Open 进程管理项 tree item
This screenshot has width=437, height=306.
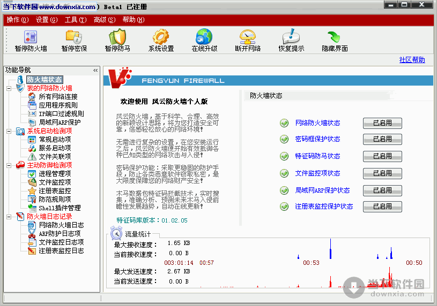tap(55, 173)
